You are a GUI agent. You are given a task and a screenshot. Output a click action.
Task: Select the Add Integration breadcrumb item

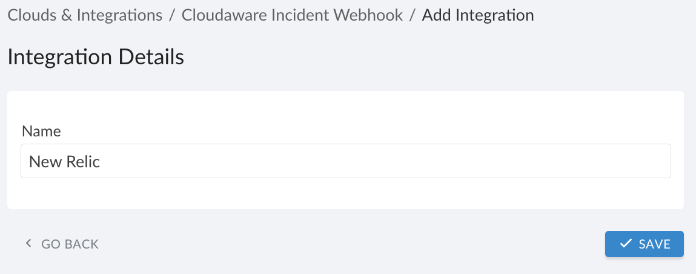(478, 15)
